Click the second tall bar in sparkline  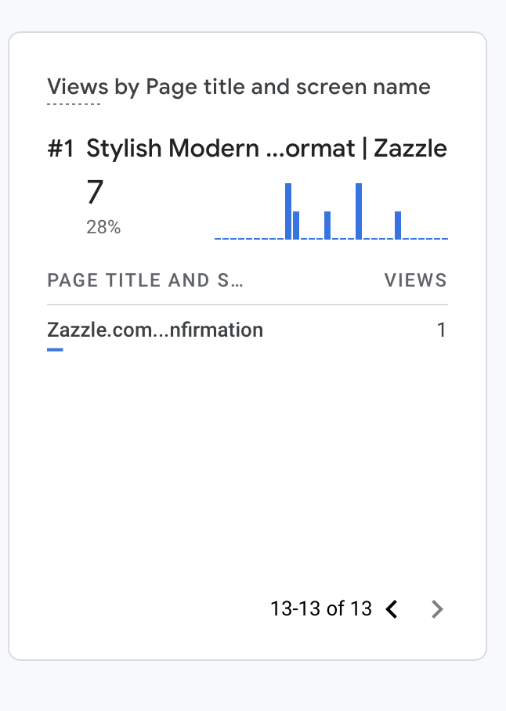(359, 211)
